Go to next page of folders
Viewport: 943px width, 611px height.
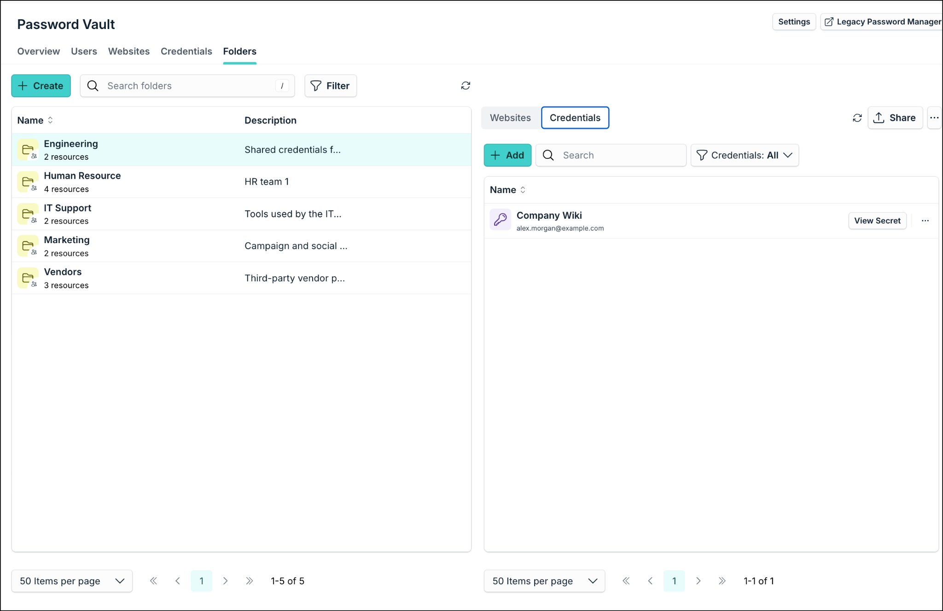[x=226, y=581]
